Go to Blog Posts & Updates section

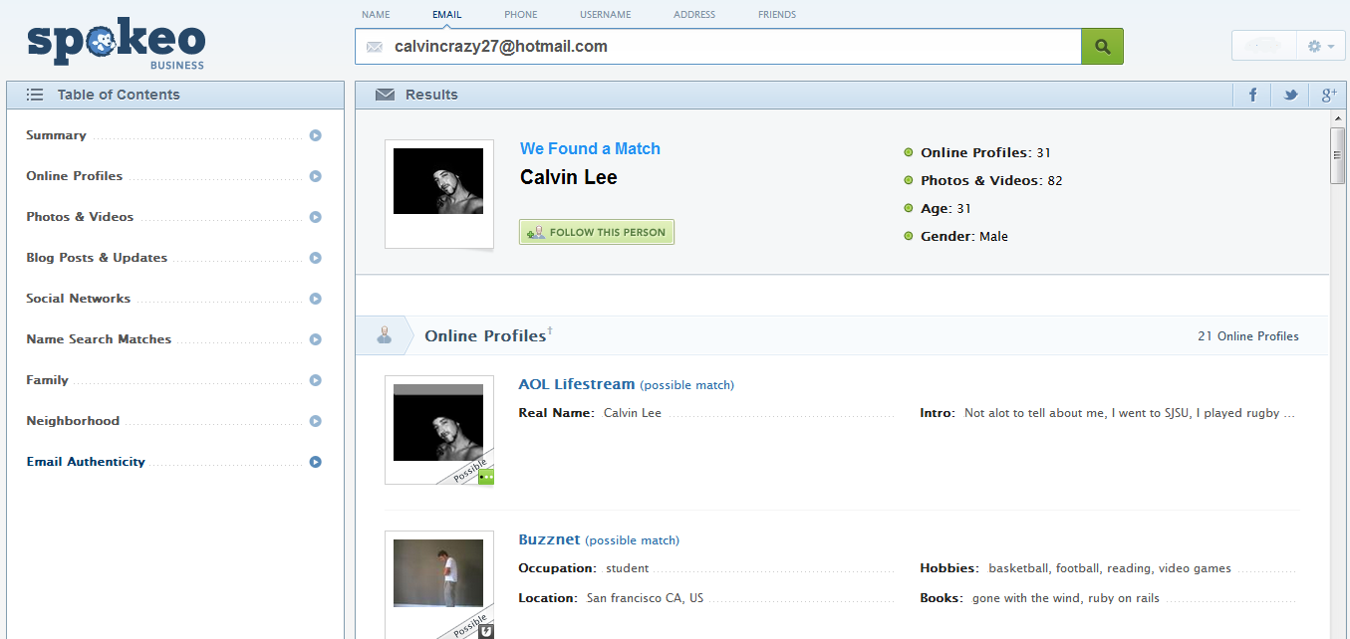coord(97,258)
